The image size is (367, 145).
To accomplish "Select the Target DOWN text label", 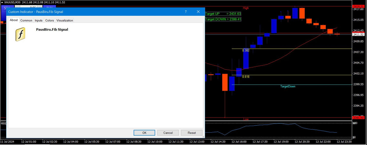I will (223, 19).
